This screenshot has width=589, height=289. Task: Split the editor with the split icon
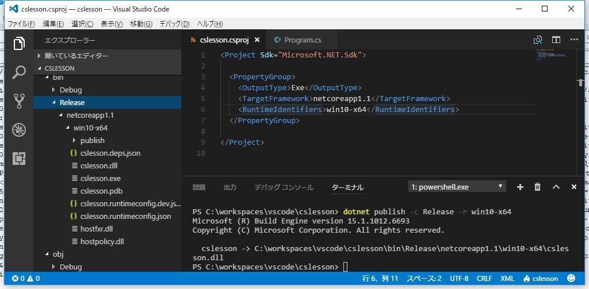pos(556,40)
